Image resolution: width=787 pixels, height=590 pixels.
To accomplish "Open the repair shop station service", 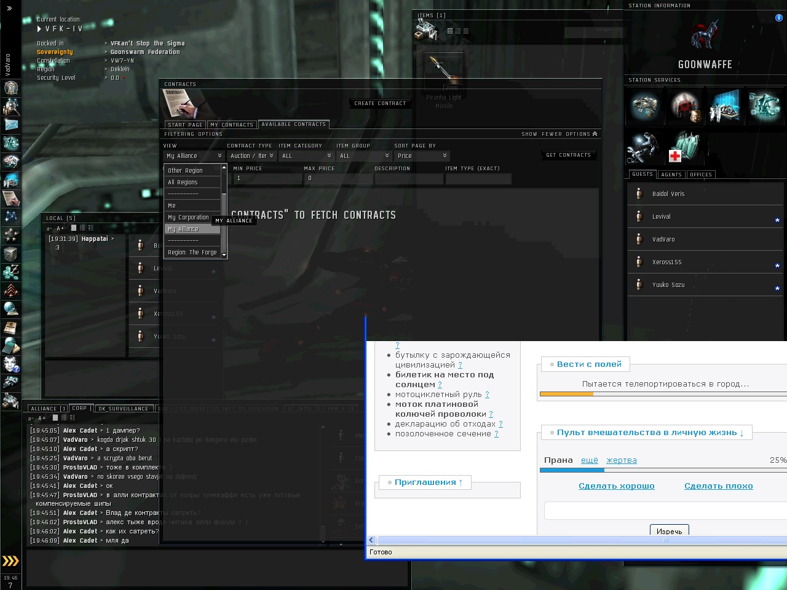I will point(645,147).
